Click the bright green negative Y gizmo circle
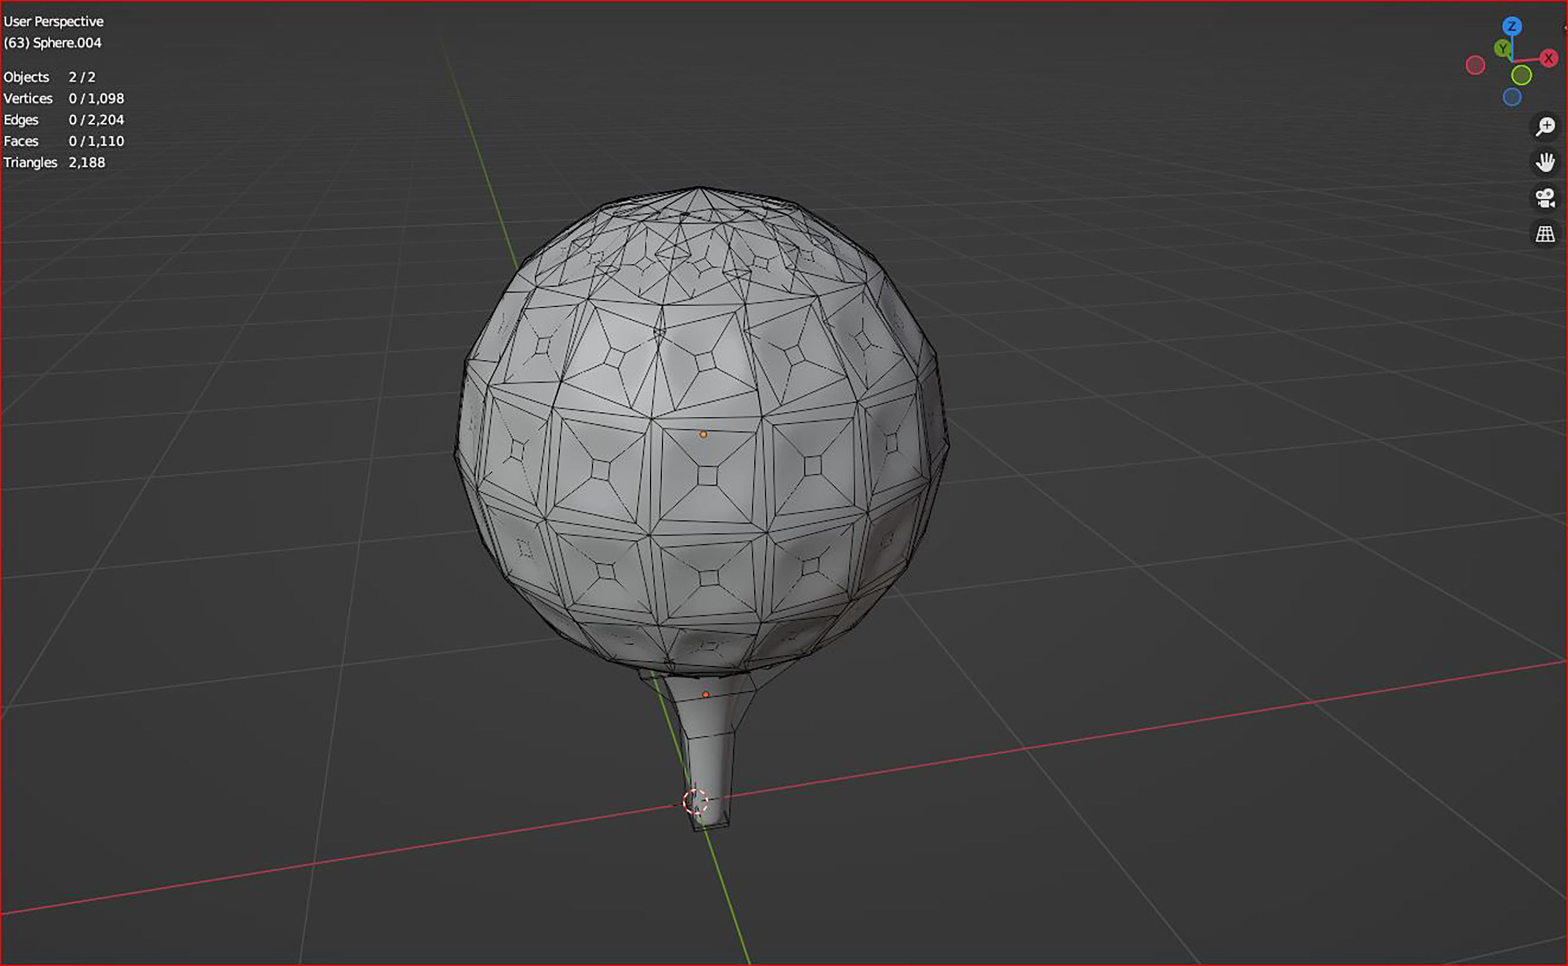Screen dimensions: 1568x966 (x=1521, y=75)
